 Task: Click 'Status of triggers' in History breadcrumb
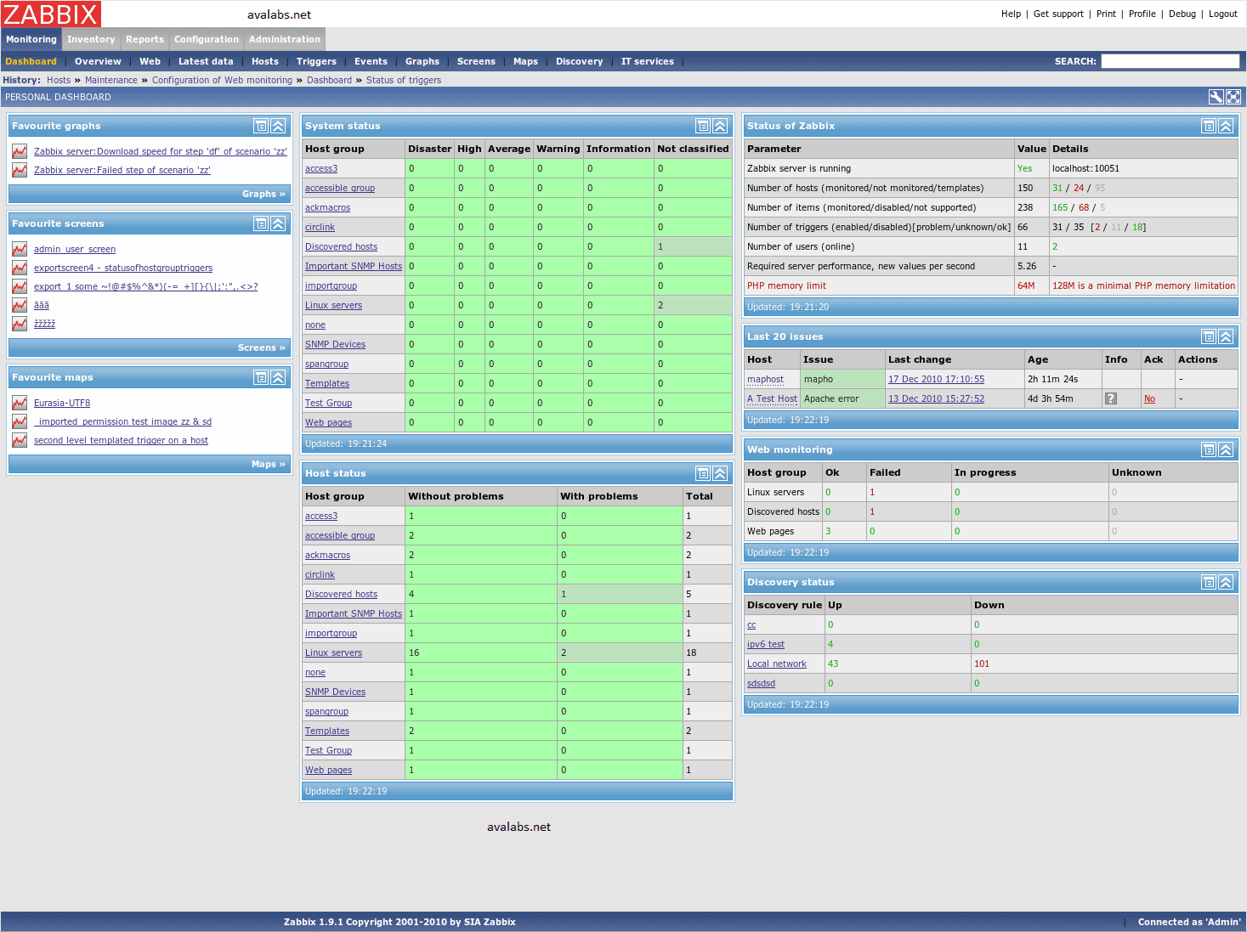[404, 80]
